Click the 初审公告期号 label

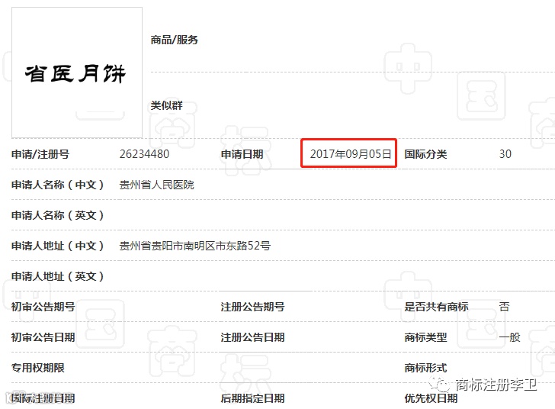pos(43,307)
